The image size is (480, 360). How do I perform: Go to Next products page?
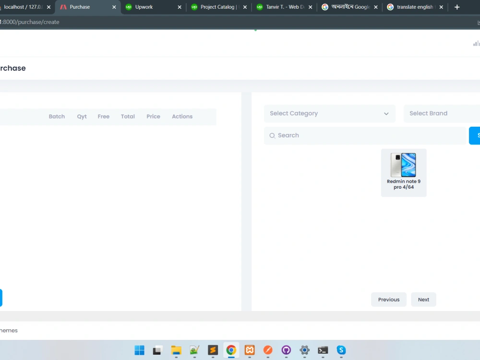pos(423,300)
